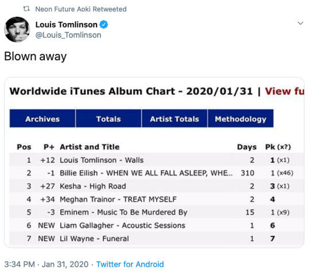Open Louis Tomlinson's profile picture

(x=17, y=29)
